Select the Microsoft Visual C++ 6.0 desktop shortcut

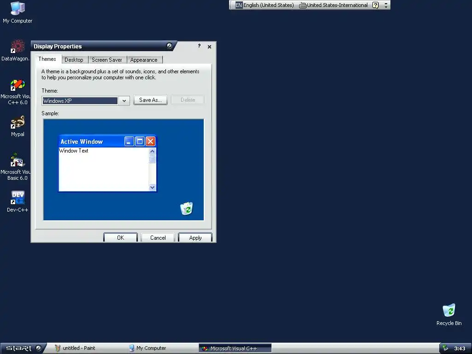(x=15, y=92)
